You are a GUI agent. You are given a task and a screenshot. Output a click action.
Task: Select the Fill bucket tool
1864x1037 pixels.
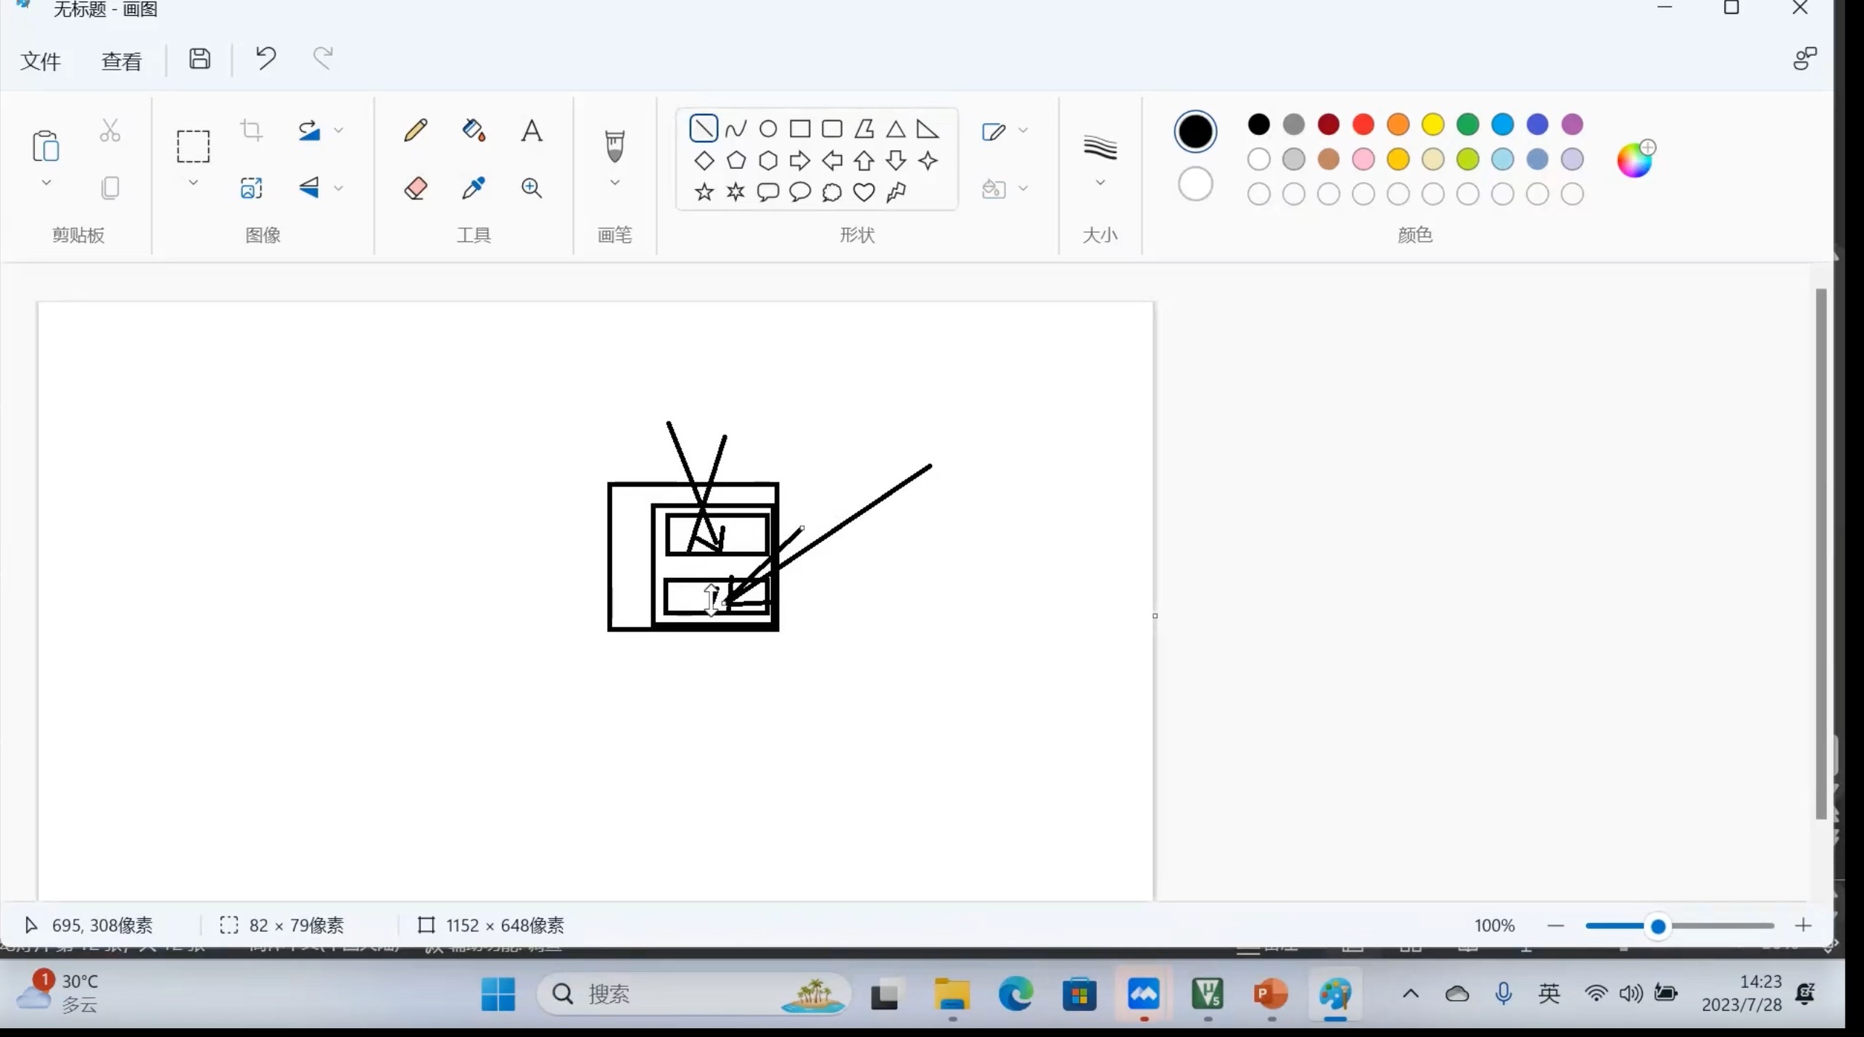pos(474,131)
